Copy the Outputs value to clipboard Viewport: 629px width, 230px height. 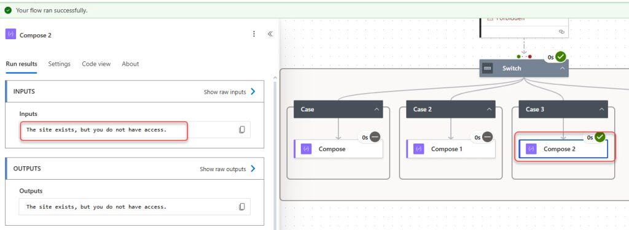tap(242, 206)
